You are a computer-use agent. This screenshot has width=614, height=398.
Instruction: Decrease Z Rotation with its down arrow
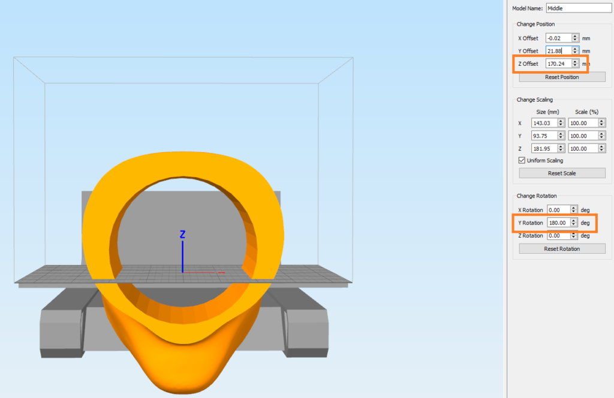(574, 238)
